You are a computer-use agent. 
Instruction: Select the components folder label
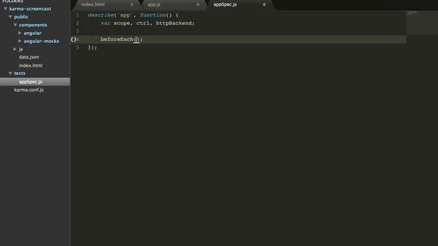pyautogui.click(x=33, y=25)
